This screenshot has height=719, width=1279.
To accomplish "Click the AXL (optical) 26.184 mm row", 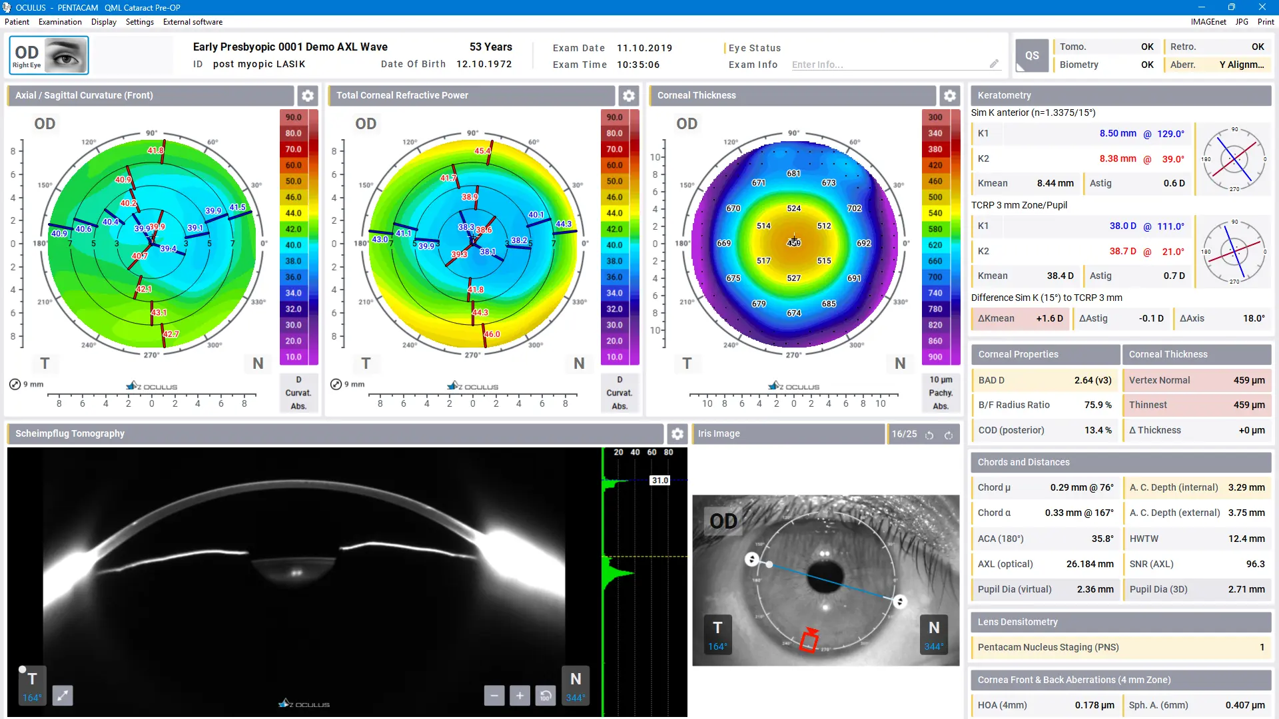I will coord(1045,564).
